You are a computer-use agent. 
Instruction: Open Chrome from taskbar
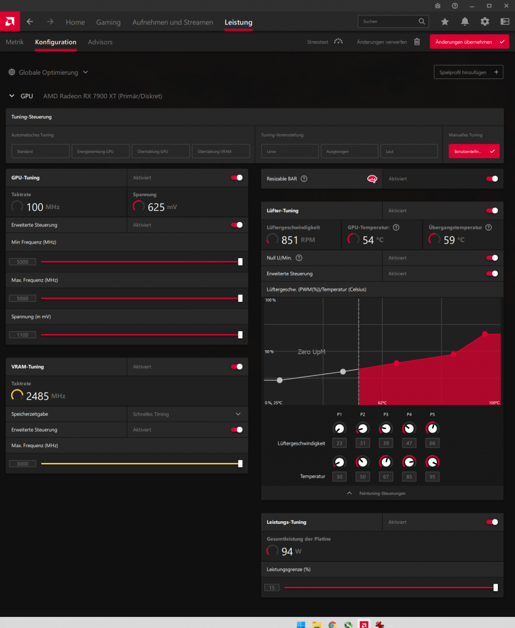click(x=332, y=624)
